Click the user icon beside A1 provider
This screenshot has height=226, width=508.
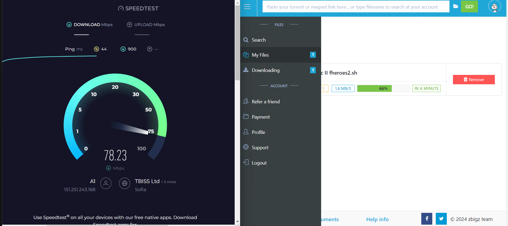[x=106, y=183]
